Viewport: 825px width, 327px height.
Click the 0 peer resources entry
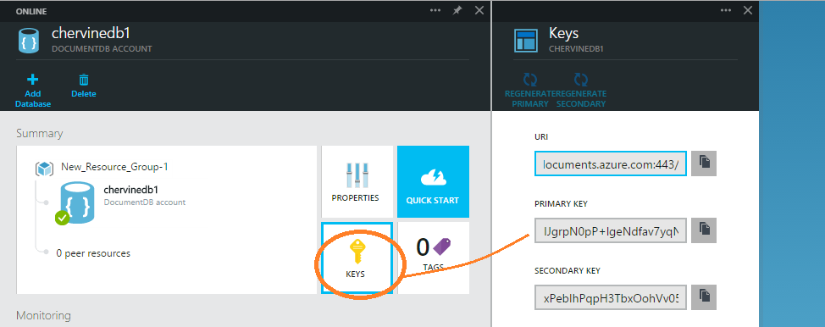[93, 253]
